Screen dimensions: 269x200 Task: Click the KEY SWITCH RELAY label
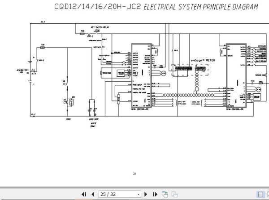100,27
